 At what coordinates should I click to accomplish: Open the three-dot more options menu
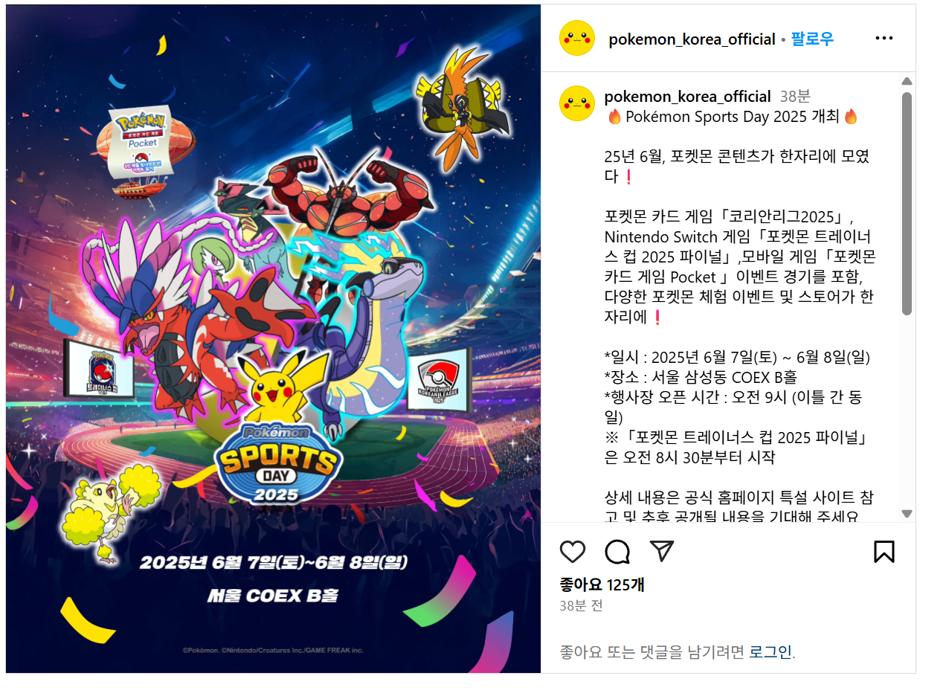[x=884, y=39]
